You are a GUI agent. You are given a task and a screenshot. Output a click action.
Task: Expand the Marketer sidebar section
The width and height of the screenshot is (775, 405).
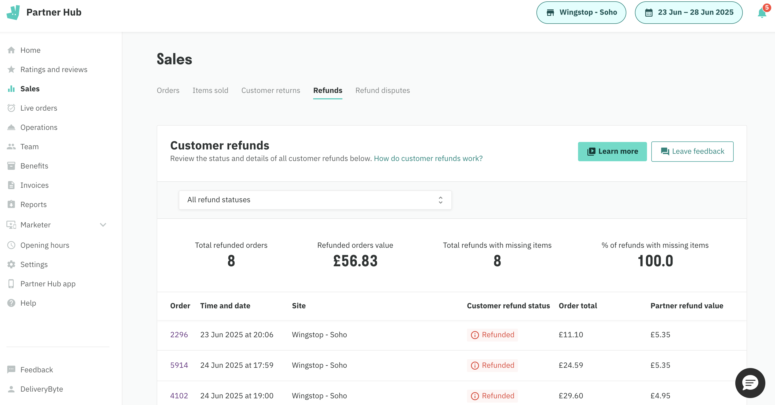tap(103, 224)
